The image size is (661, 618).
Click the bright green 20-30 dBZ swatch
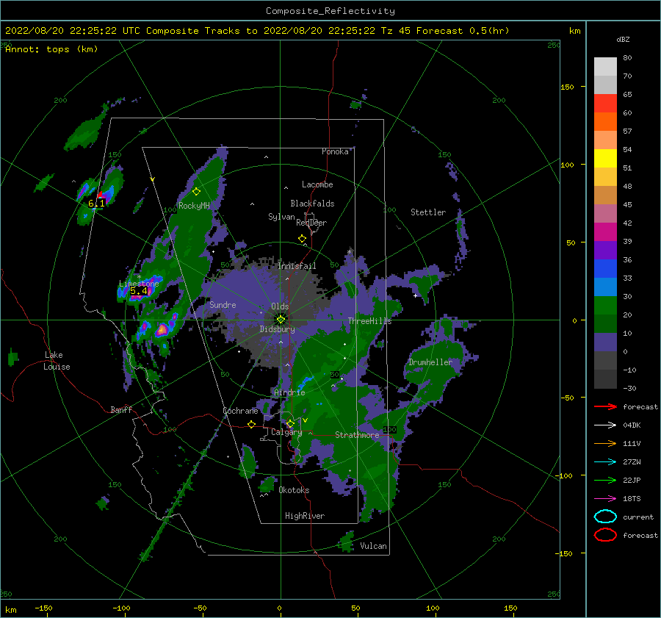point(605,306)
